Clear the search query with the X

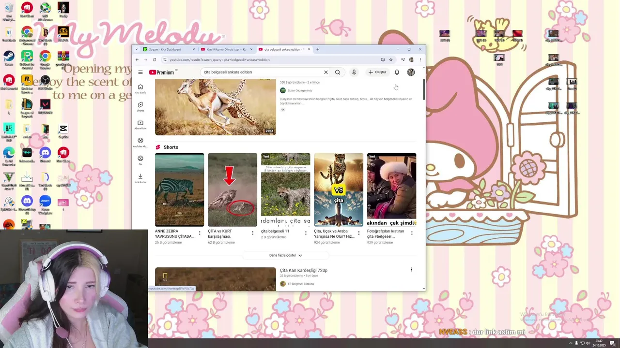326,72
